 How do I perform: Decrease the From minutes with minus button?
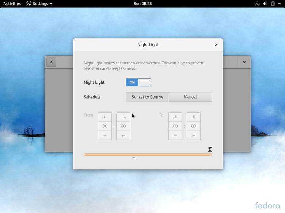pos(123,135)
